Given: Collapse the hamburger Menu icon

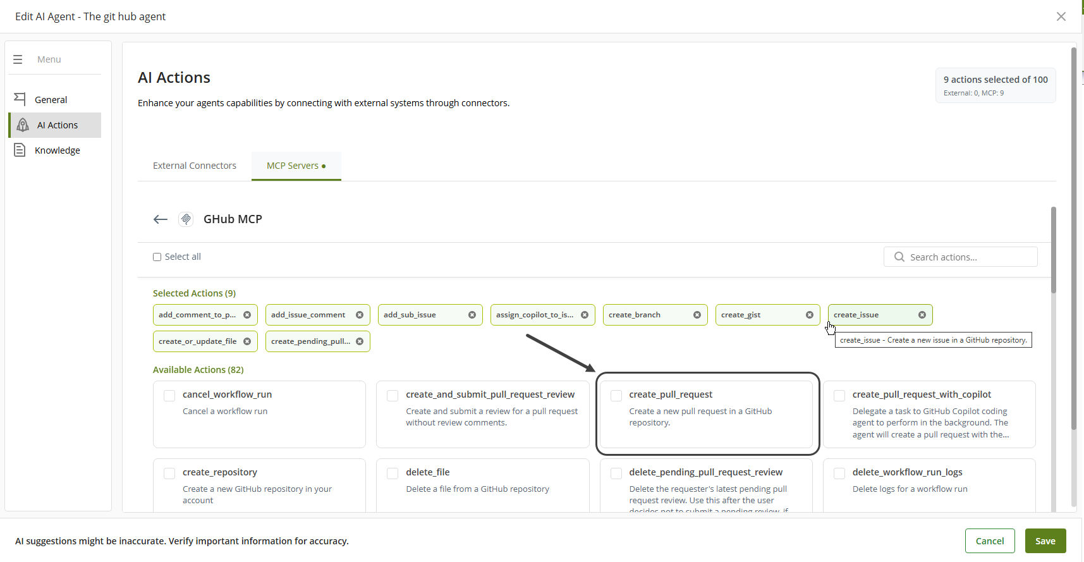Looking at the screenshot, I should click(x=18, y=59).
